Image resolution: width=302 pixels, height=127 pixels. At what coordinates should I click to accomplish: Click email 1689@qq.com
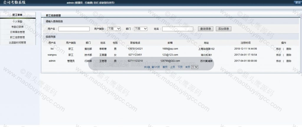[x=170, y=49]
